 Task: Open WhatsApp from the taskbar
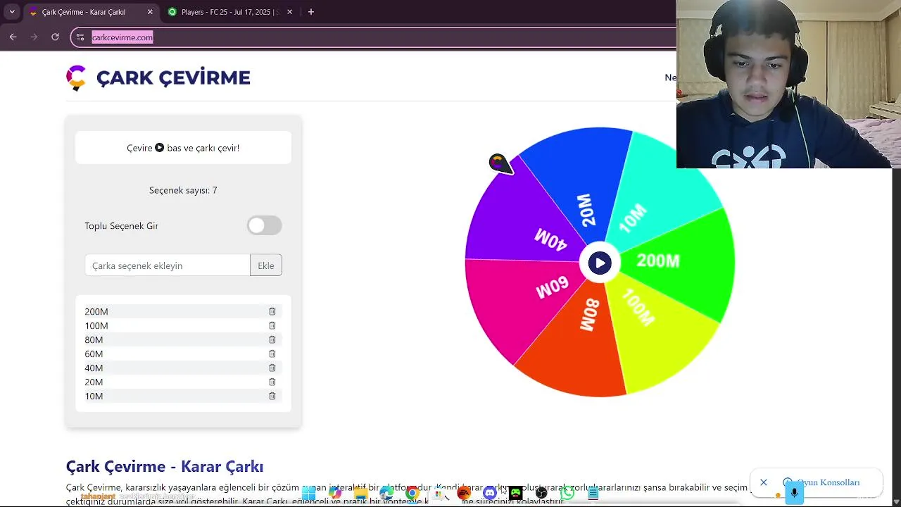567,493
